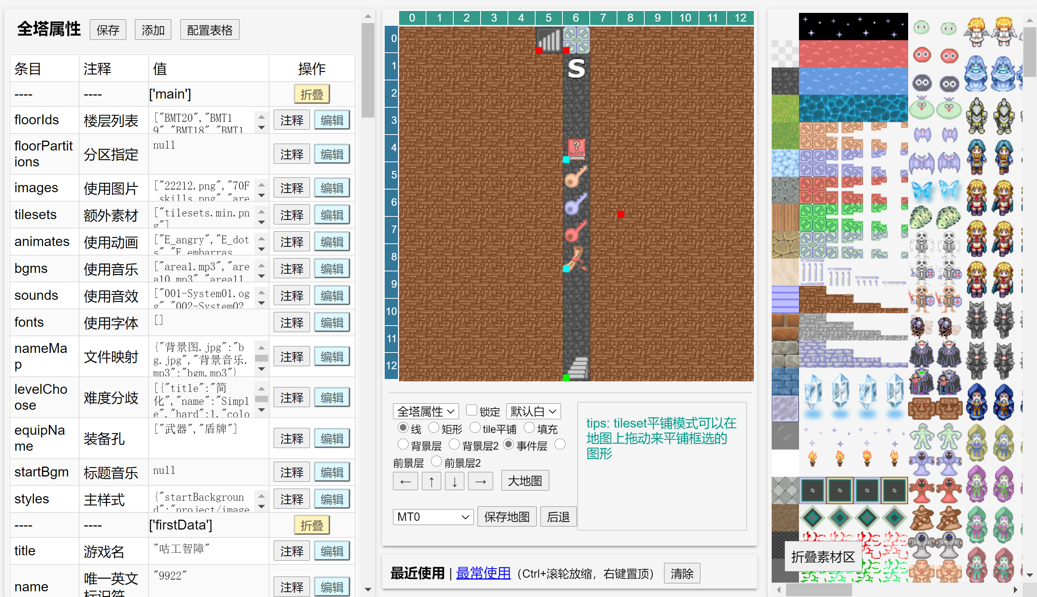This screenshot has height=597, width=1037.
Task: Switch to the 最近使用 tab
Action: pyautogui.click(x=417, y=573)
